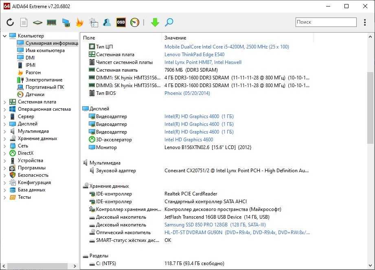375x270 pixels.
Task: Click the Конфигурация icon in the tree
Action: (x=13, y=182)
